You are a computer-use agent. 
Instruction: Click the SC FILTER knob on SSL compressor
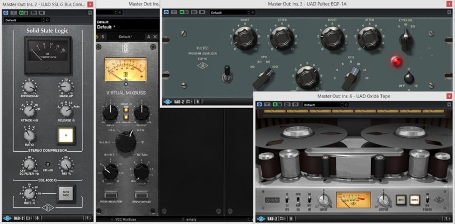click(x=29, y=165)
